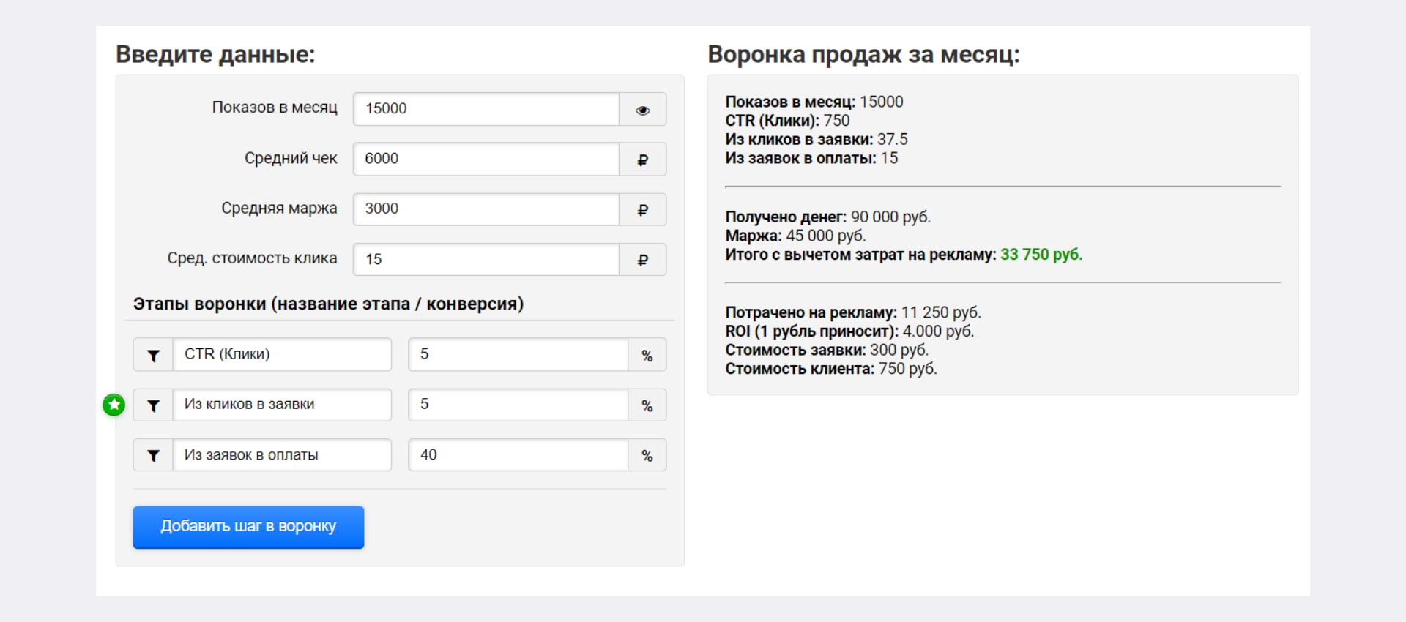Click the Показов в месяц: 15000 result line

(x=814, y=102)
